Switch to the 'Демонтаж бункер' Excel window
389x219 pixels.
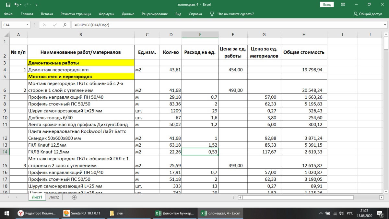click(x=174, y=213)
